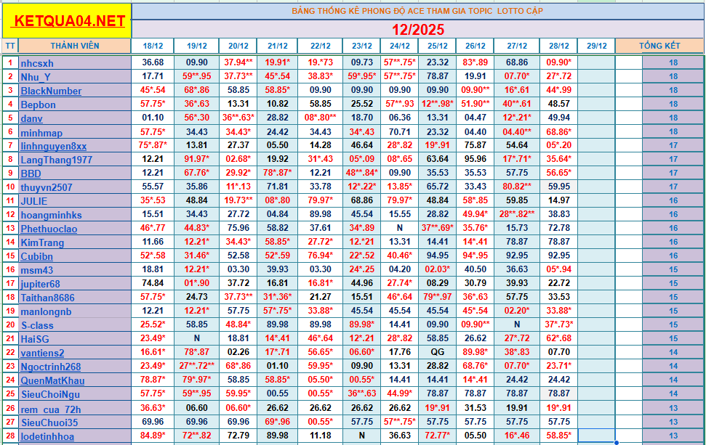Viewport: 706px width, 445px height.
Task: Select lodetinhhoa's empty 29/12 cell
Action: point(597,436)
